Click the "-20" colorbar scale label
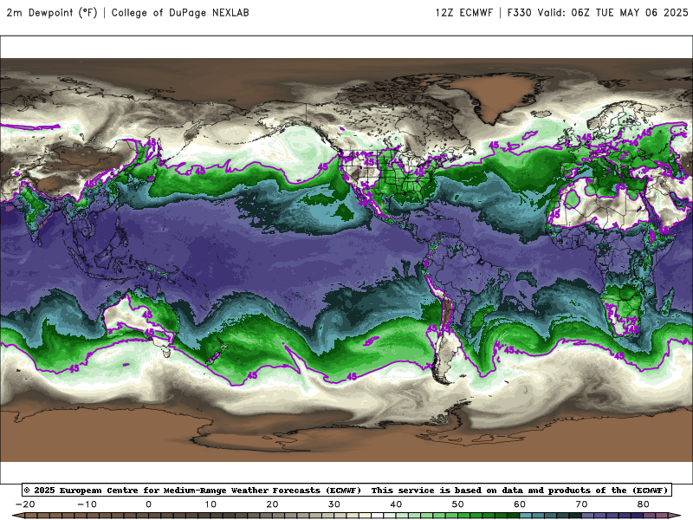693x520 pixels. (25, 504)
